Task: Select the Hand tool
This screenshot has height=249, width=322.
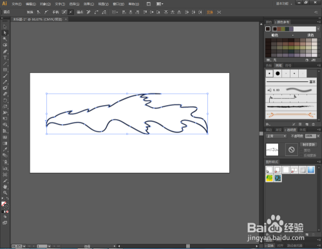Action: (5, 186)
